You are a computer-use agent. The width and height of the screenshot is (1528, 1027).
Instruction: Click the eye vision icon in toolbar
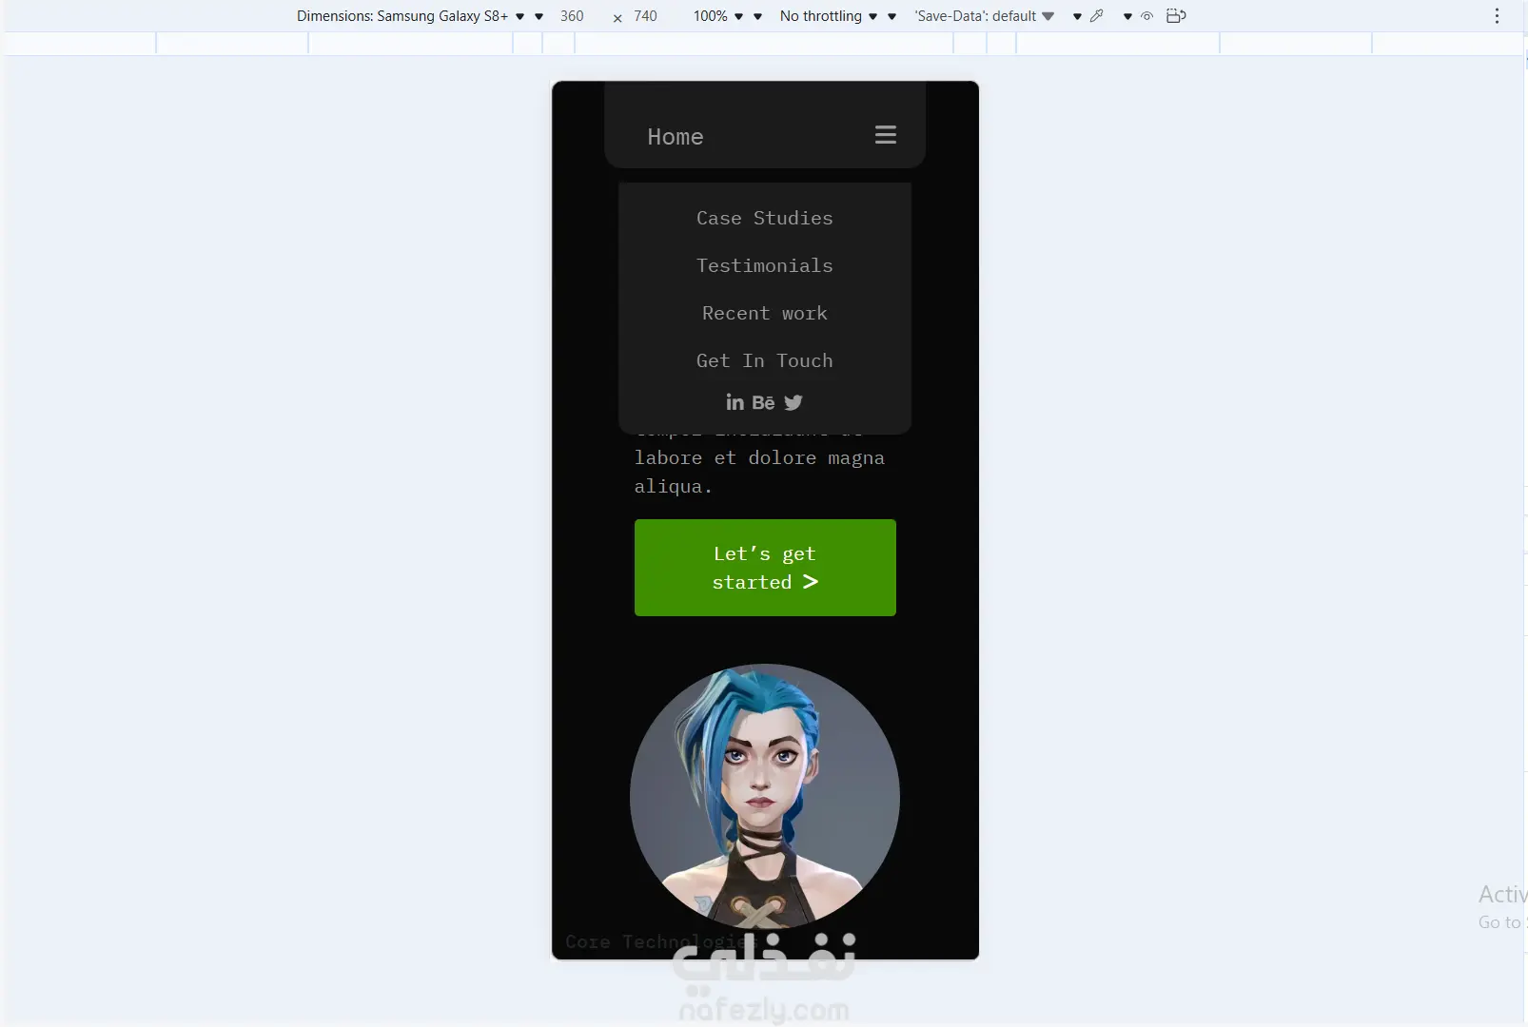pos(1146,16)
